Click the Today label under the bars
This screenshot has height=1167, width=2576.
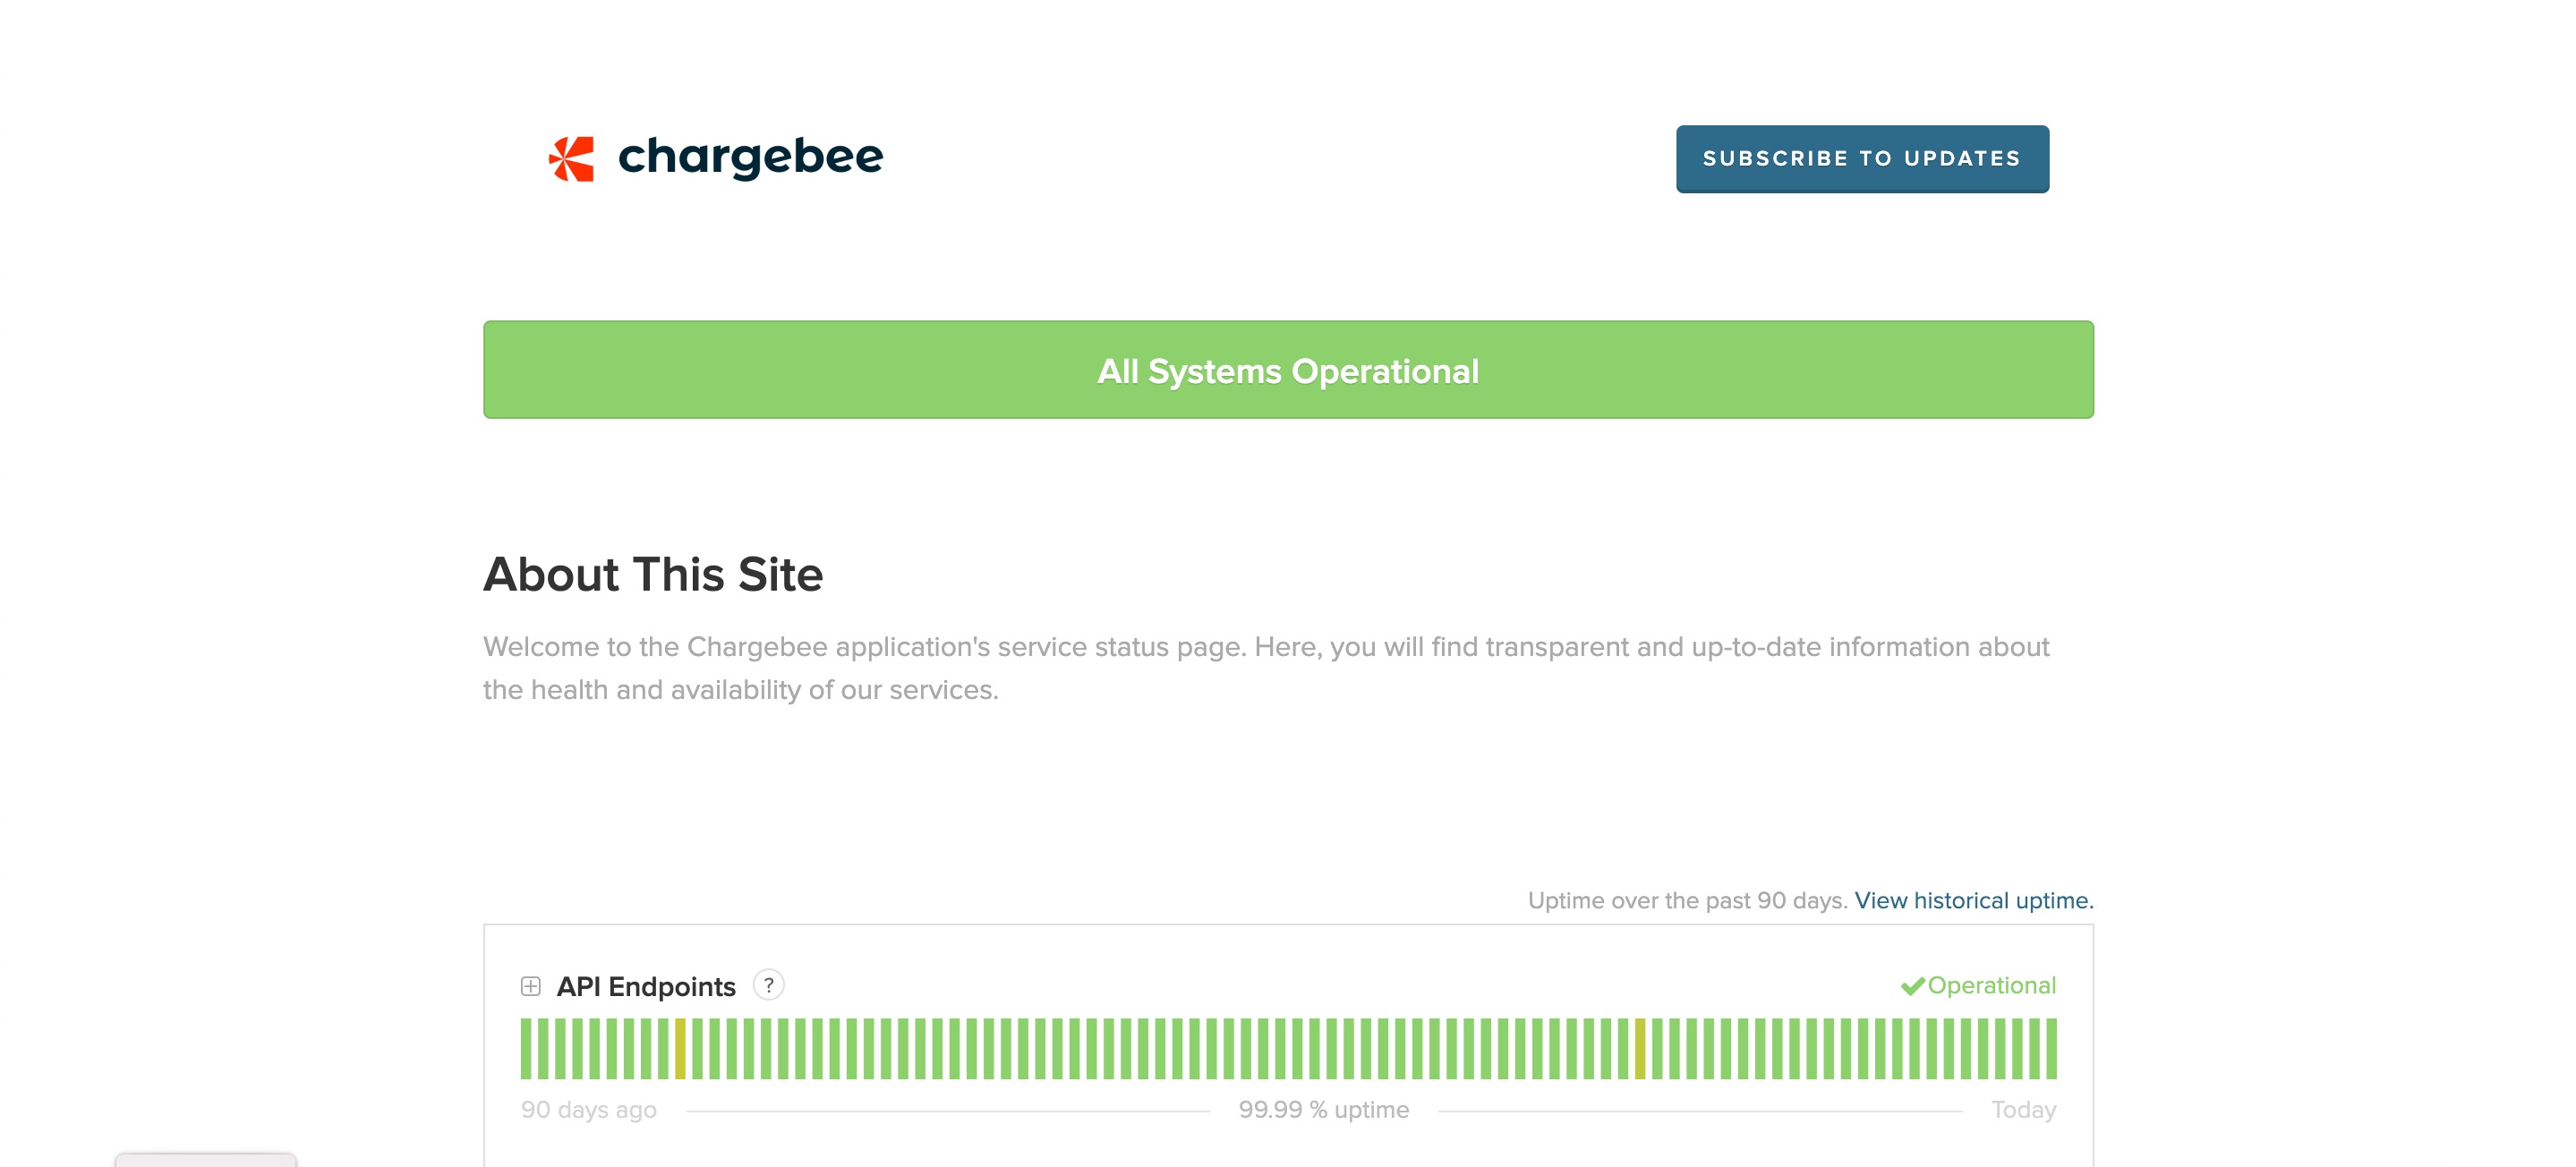pyautogui.click(x=2023, y=1110)
